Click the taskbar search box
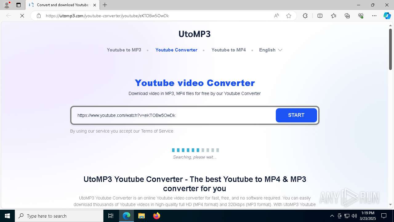 pyautogui.click(x=59, y=216)
